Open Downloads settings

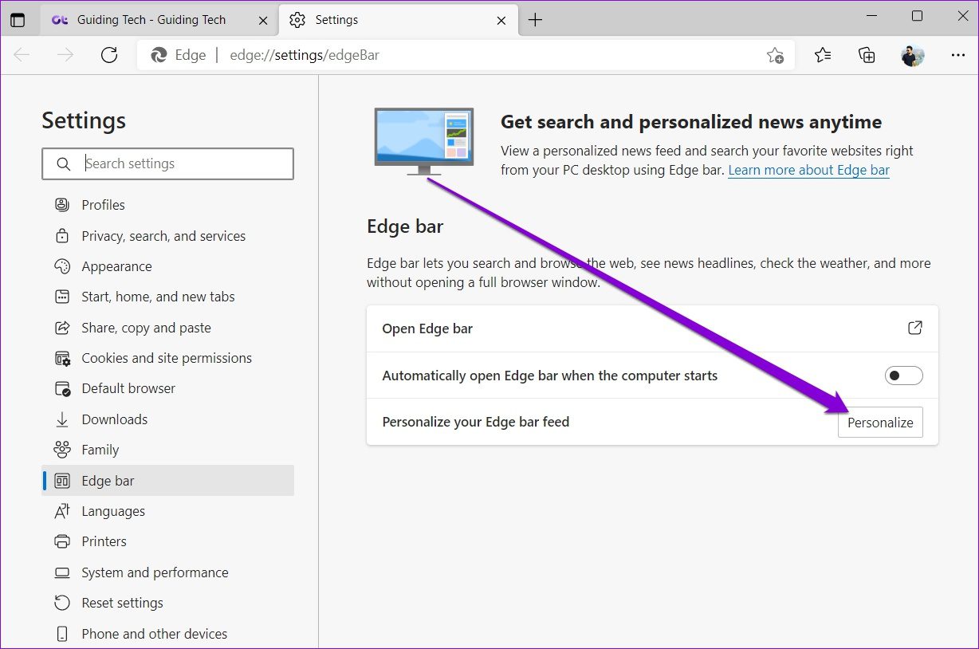168,419
